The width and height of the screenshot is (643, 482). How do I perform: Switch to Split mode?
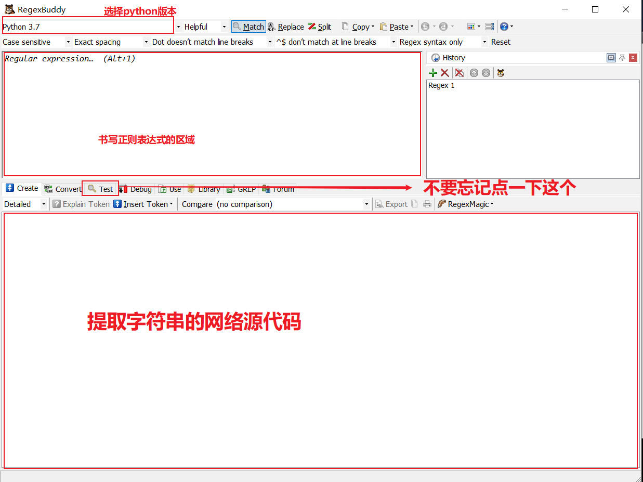320,27
